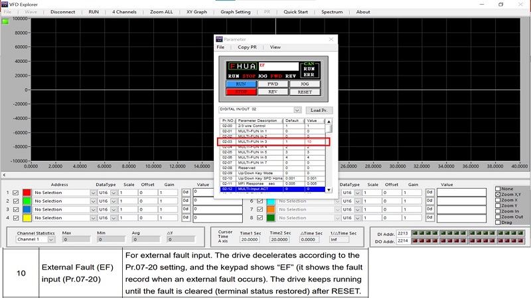Open the View menu in Parameter window
This screenshot has height=298, width=531.
pos(275,47)
